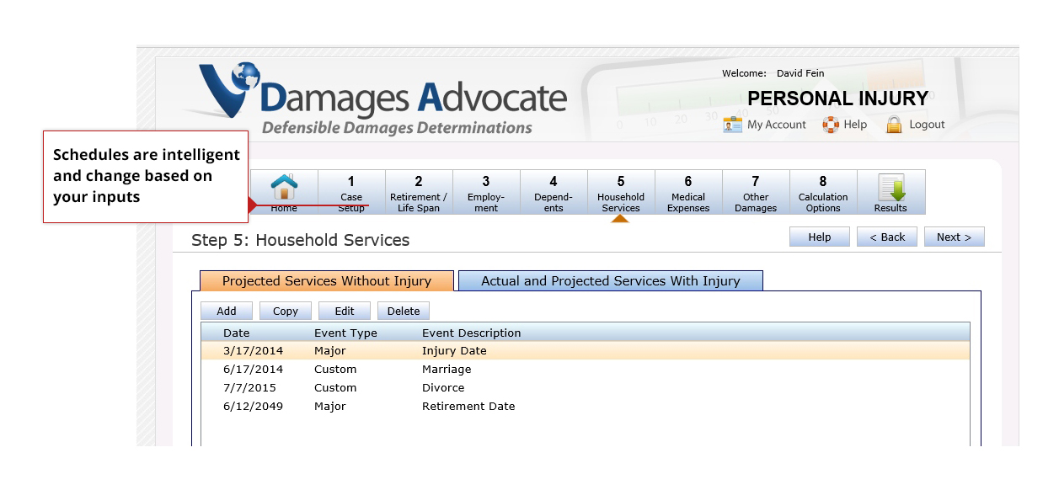Click the Delete event button
This screenshot has width=1059, height=490.
(404, 311)
